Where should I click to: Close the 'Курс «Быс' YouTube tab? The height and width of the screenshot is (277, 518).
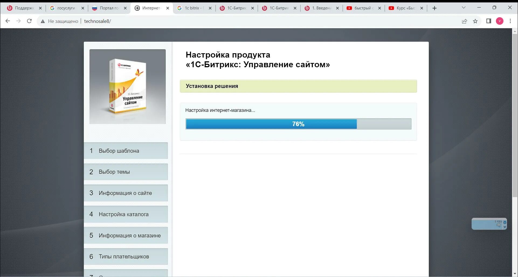tap(422, 8)
